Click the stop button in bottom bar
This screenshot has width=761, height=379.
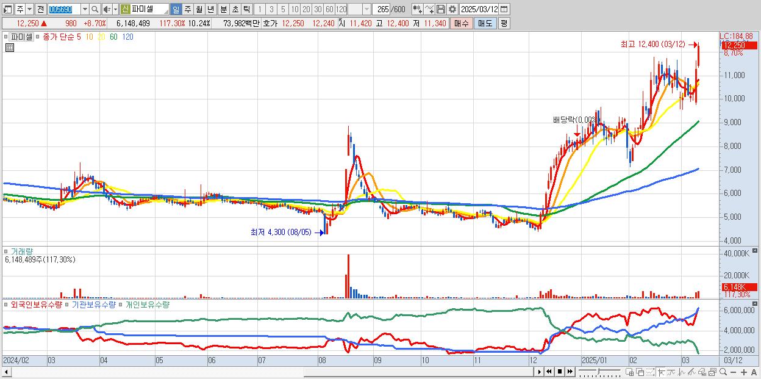560,372
